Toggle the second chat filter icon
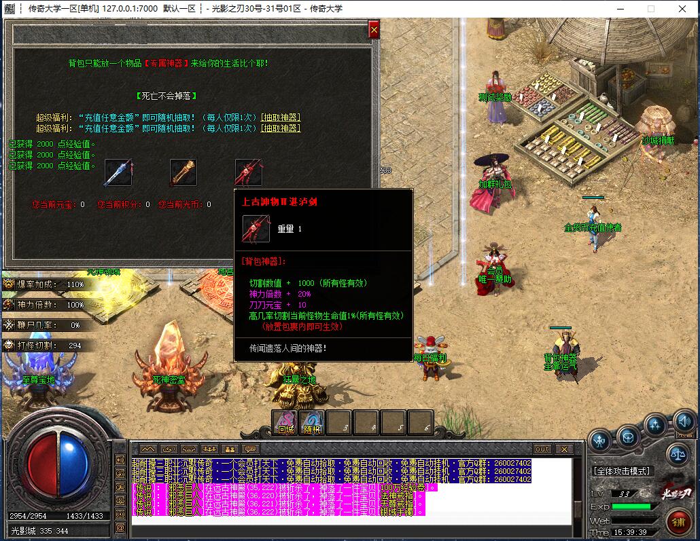The height and width of the screenshot is (541, 700). pos(120,473)
